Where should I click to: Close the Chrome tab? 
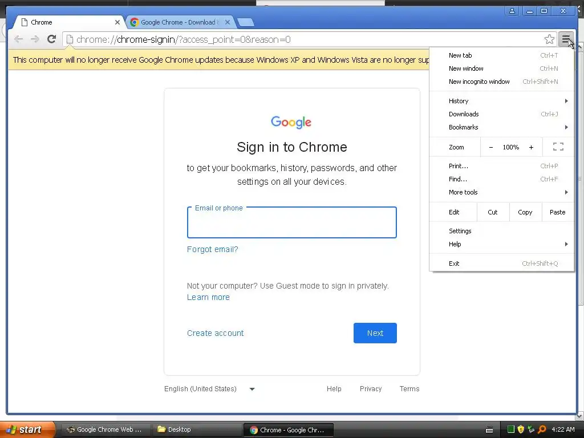[117, 22]
